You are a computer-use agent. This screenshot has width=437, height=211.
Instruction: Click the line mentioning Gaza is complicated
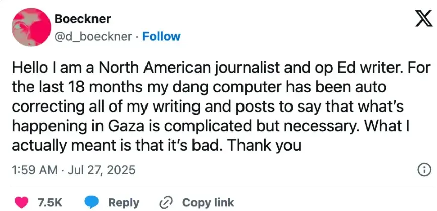(x=210, y=127)
